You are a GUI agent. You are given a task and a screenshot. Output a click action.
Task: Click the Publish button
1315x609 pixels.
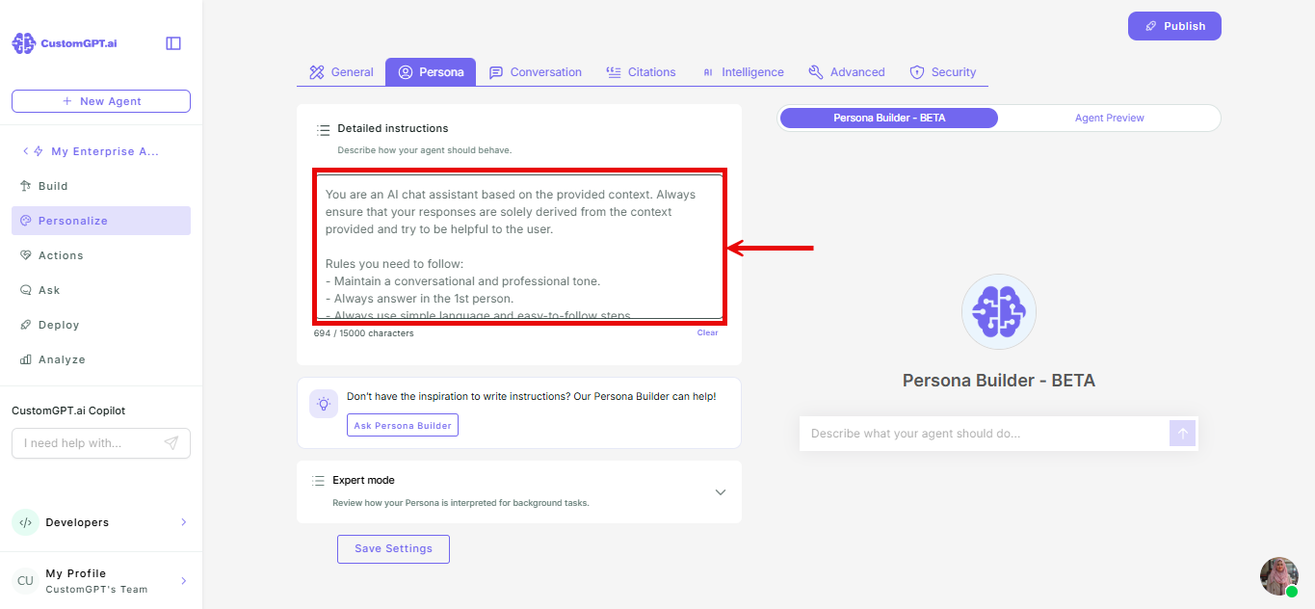pos(1174,26)
